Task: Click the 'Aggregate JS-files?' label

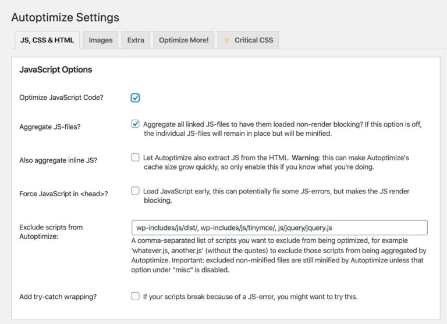Action: 50,127
